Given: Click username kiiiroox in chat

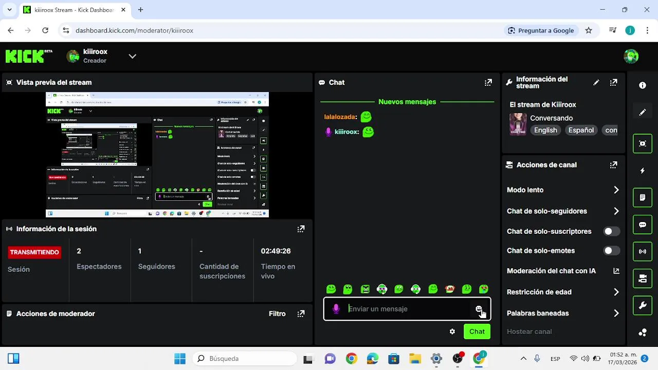Looking at the screenshot, I should click(345, 132).
